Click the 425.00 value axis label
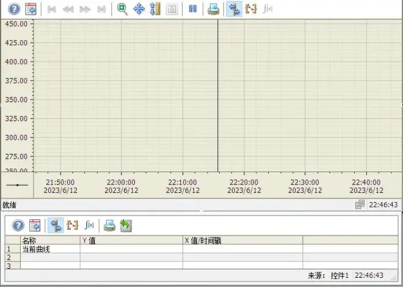 pos(16,43)
